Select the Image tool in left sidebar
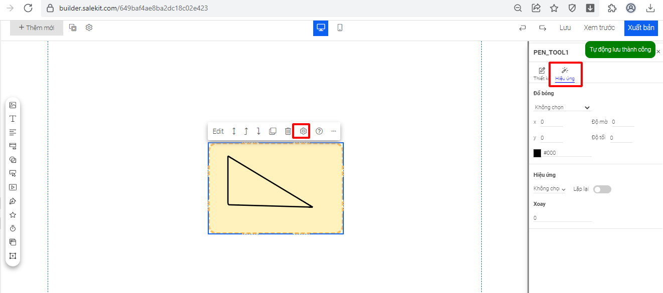Screen dimensions: 663x293 click(13, 105)
